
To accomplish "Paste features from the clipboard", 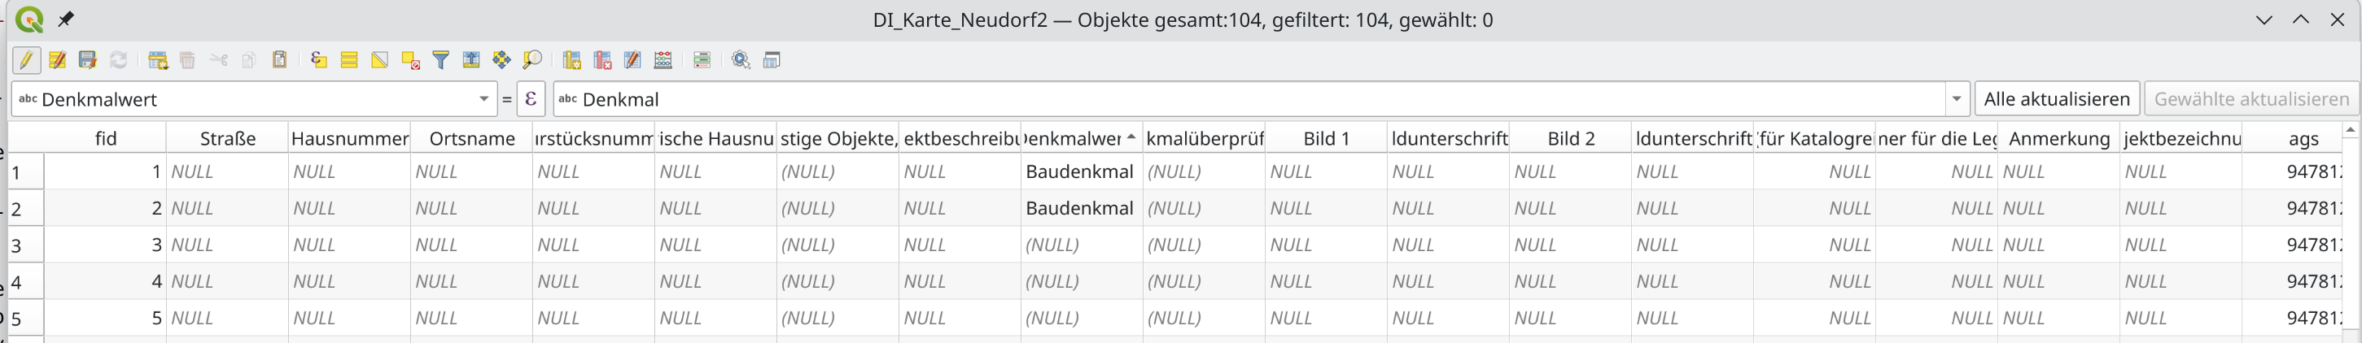I will [280, 60].
